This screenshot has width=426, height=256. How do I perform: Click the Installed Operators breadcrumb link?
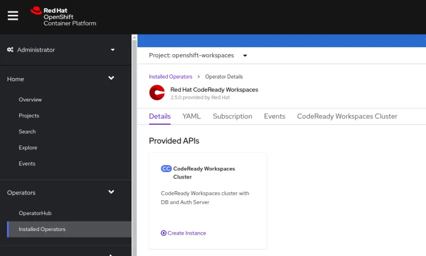point(170,77)
